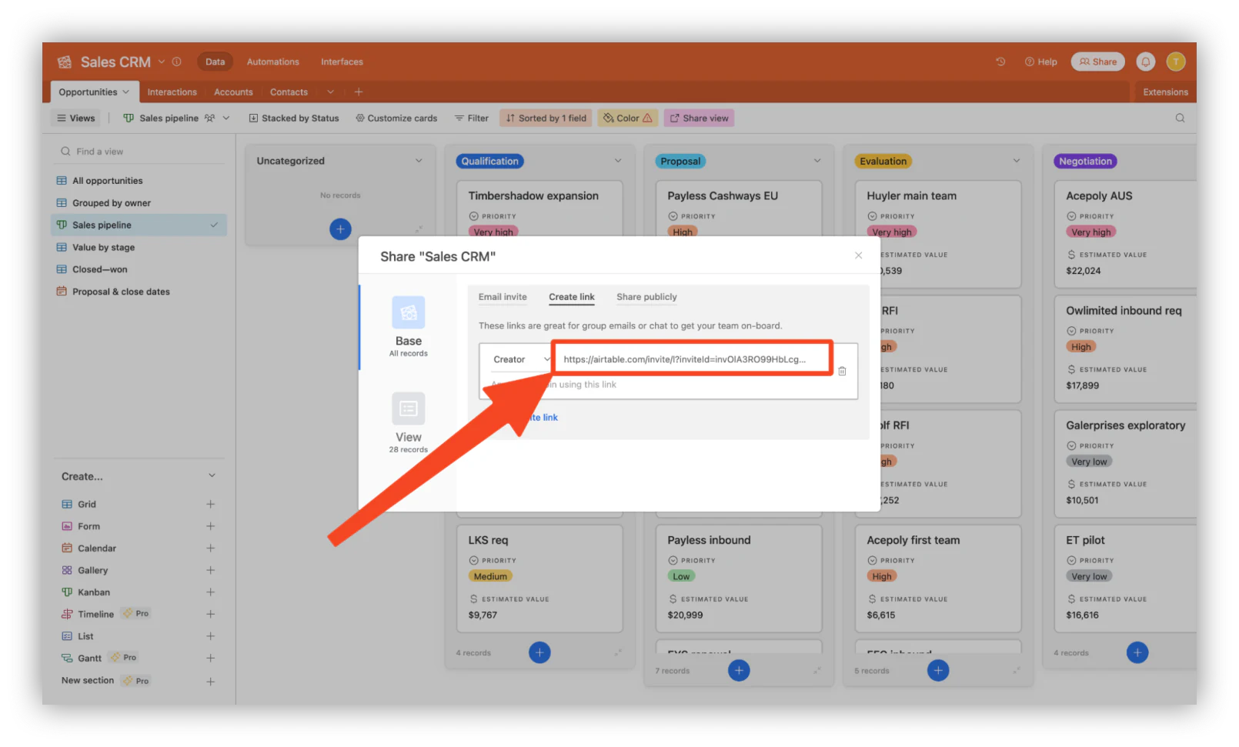This screenshot has width=1239, height=747.
Task: Open the notifications bell
Action: 1146,62
